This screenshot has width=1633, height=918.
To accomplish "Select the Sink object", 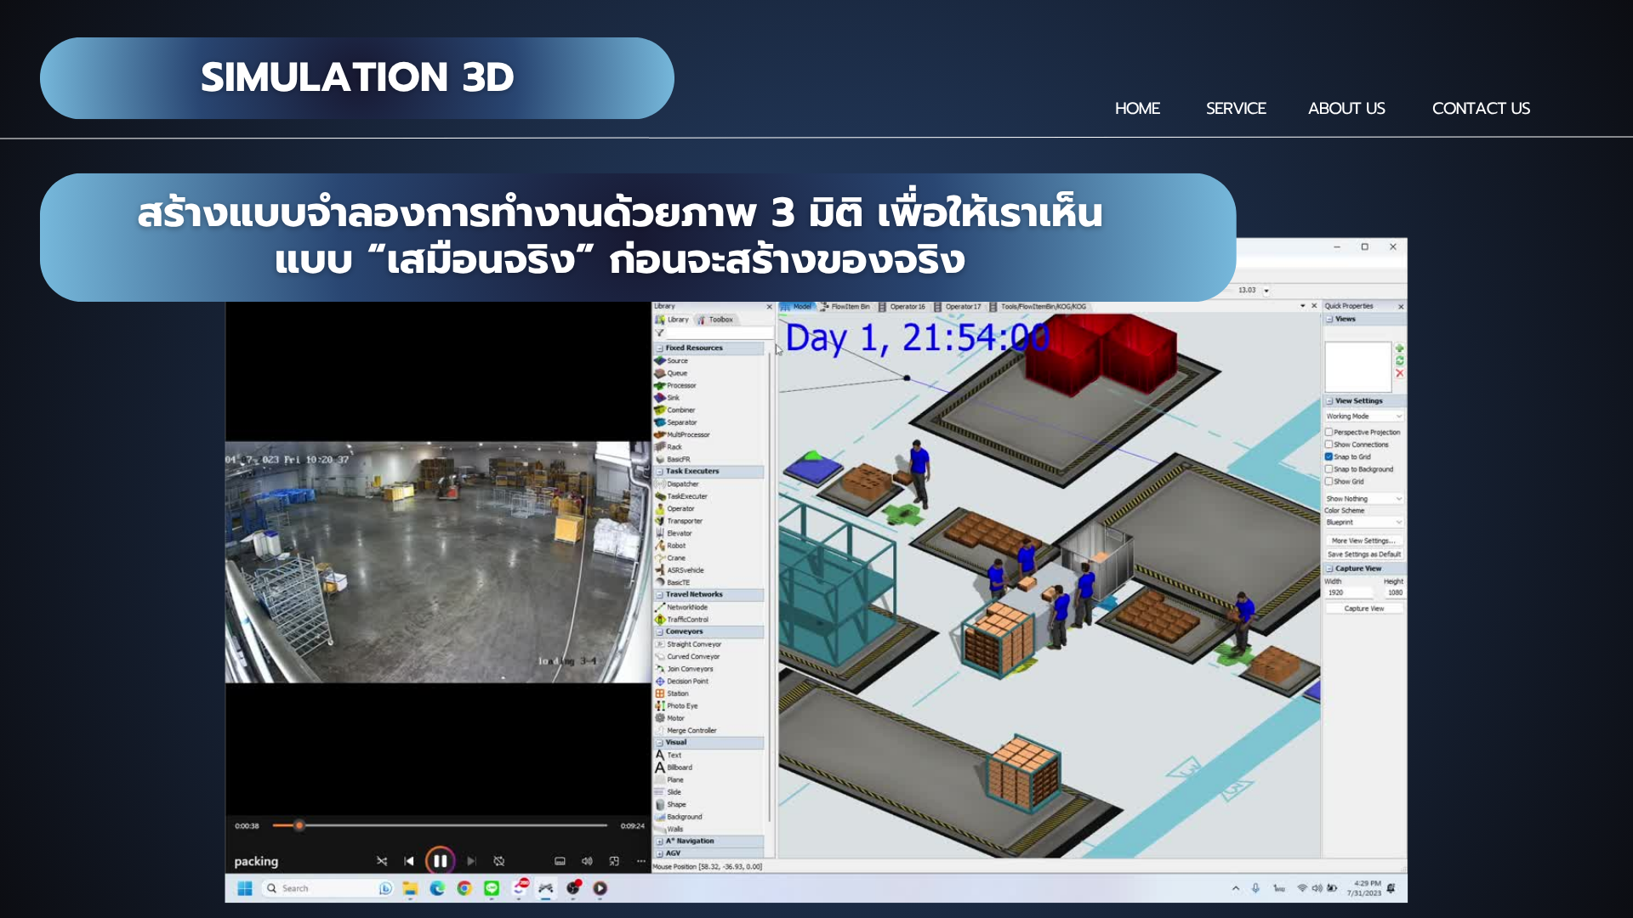I will click(x=668, y=398).
